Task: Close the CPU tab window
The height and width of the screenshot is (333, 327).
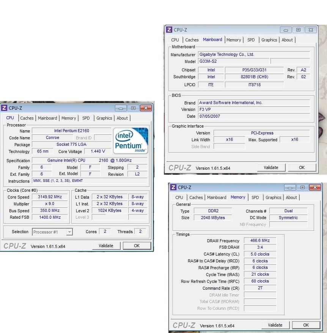Action: coord(146,108)
